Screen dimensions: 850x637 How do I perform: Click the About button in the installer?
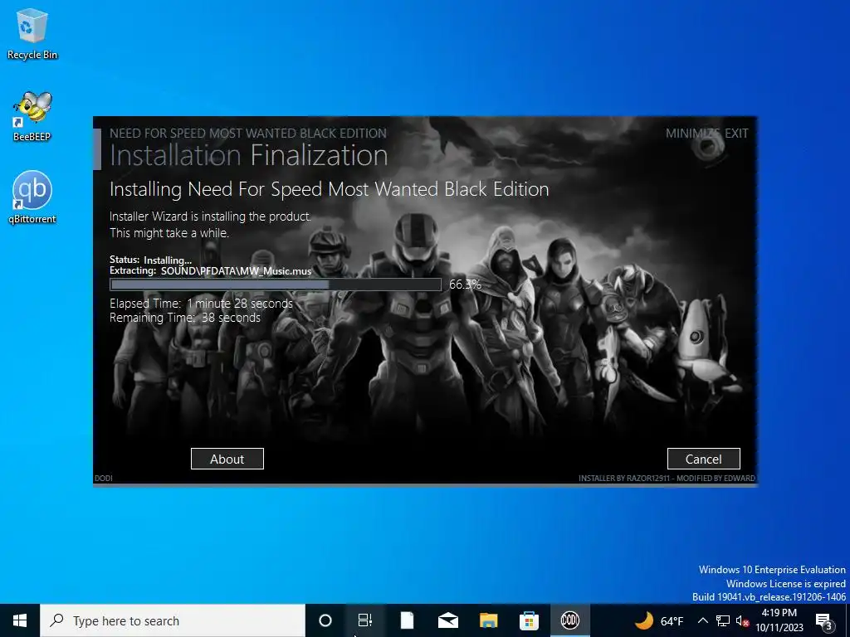click(227, 459)
